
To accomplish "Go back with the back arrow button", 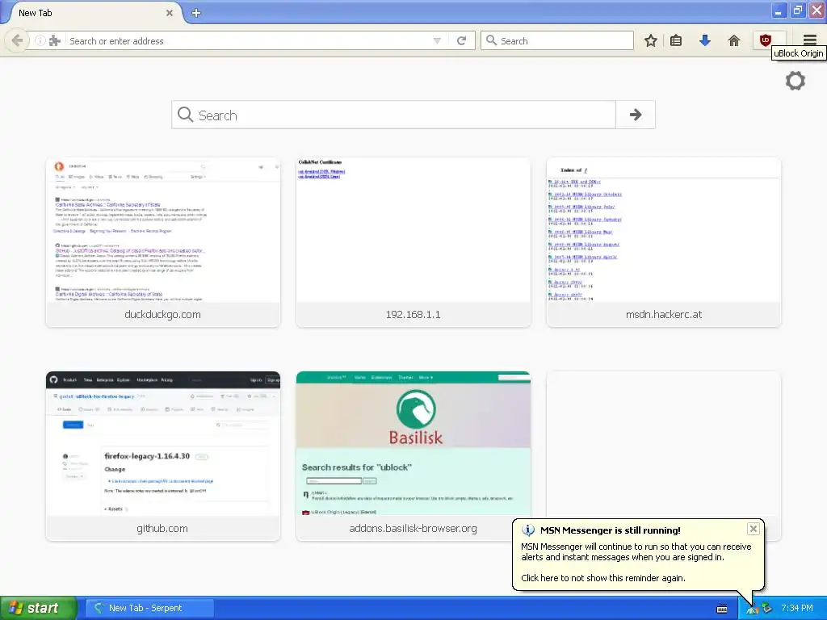I will 17,40.
